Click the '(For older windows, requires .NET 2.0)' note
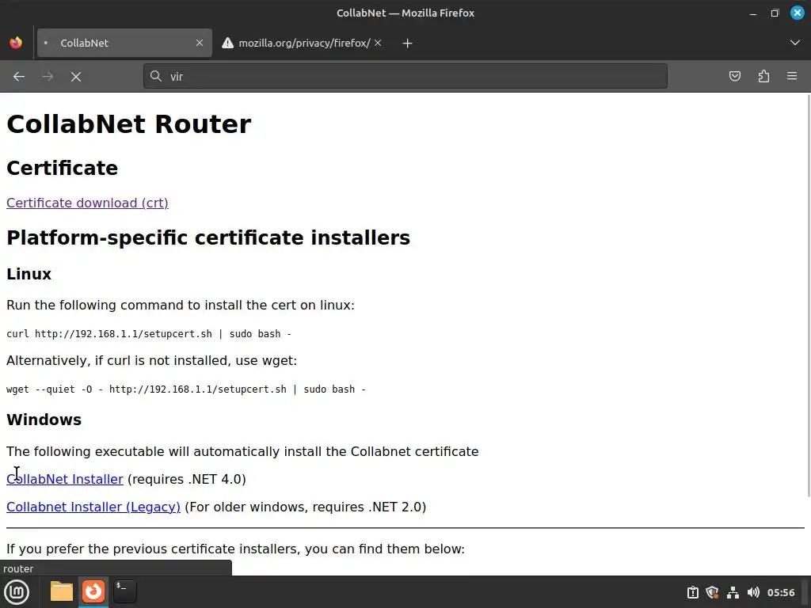This screenshot has width=811, height=608. (305, 507)
